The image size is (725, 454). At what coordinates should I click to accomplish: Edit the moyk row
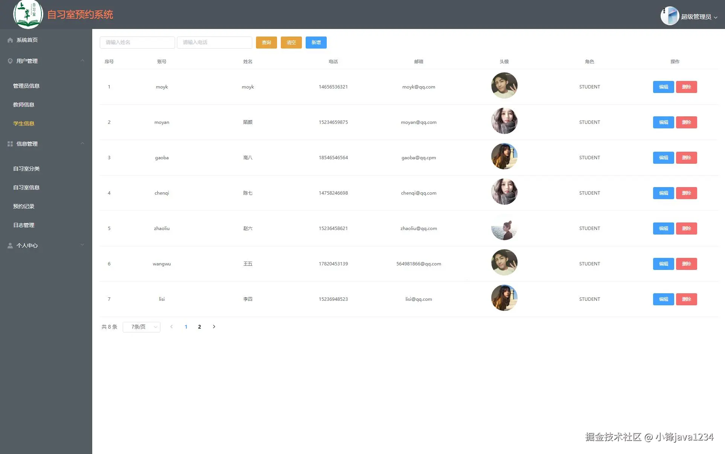(x=664, y=87)
